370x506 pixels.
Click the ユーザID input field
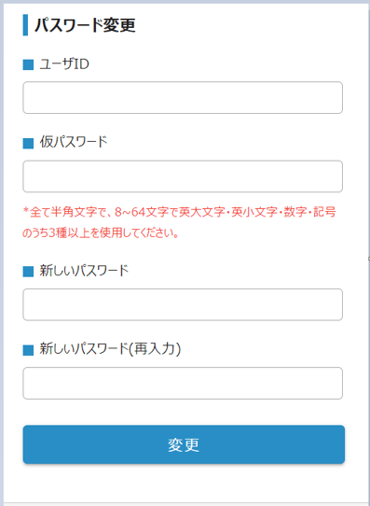183,97
